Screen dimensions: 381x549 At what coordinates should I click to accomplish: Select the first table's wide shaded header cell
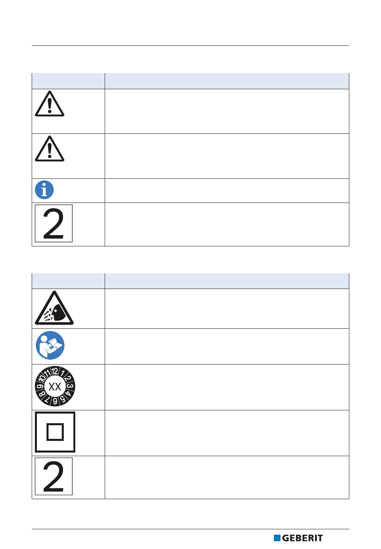click(x=227, y=81)
